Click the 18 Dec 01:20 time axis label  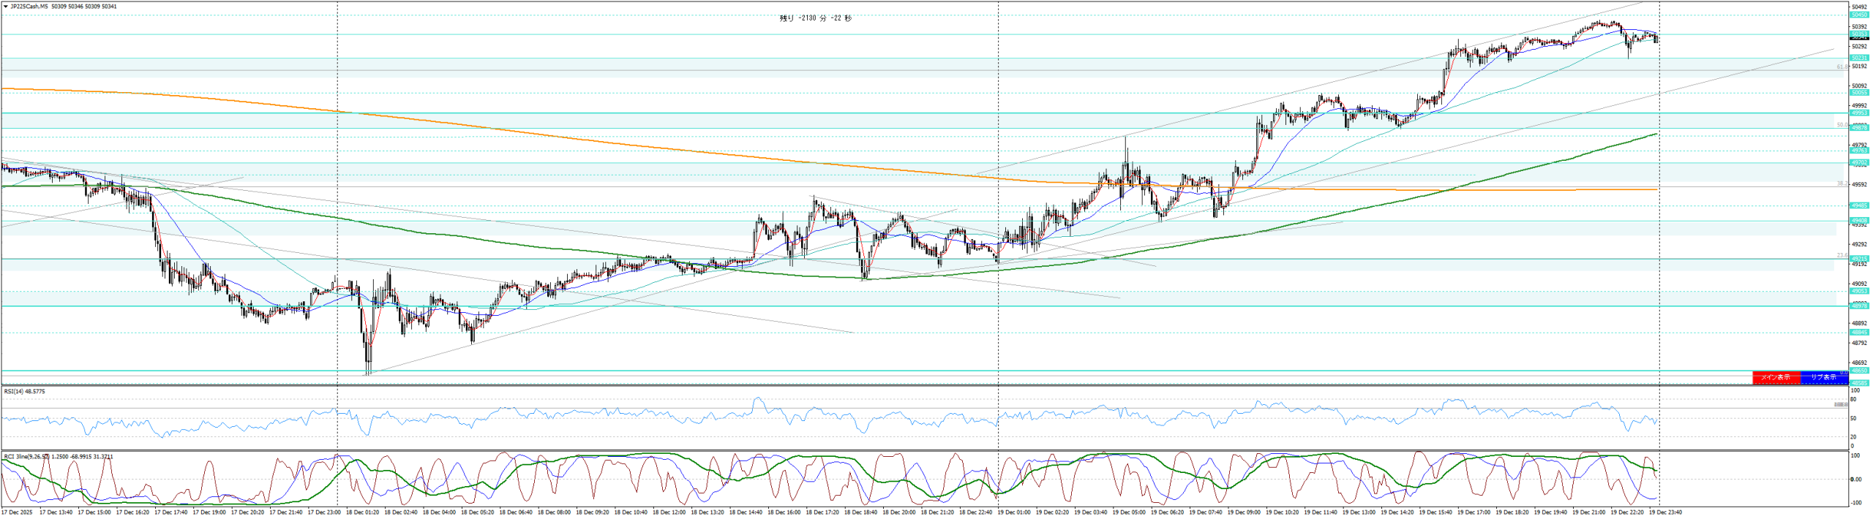[362, 512]
